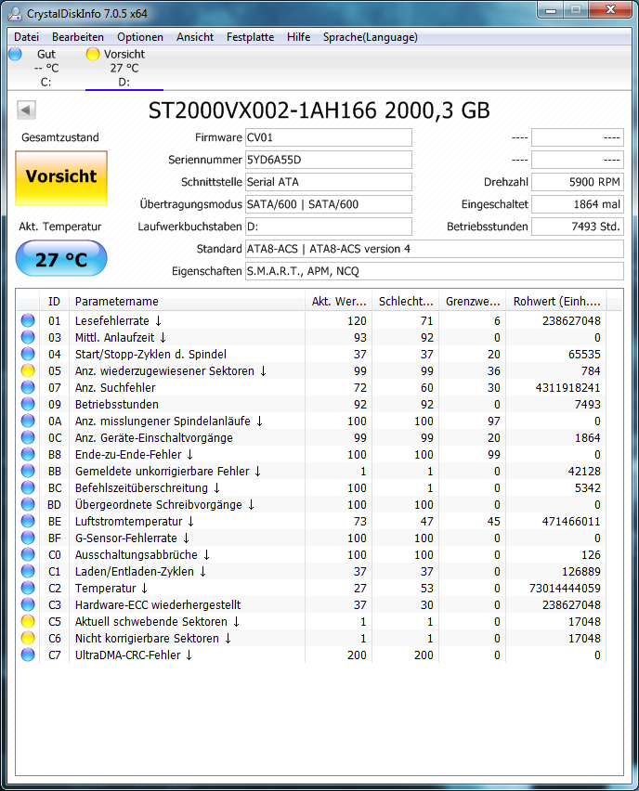
Task: Click the yellow status orb for drive D:
Action: 93,54
